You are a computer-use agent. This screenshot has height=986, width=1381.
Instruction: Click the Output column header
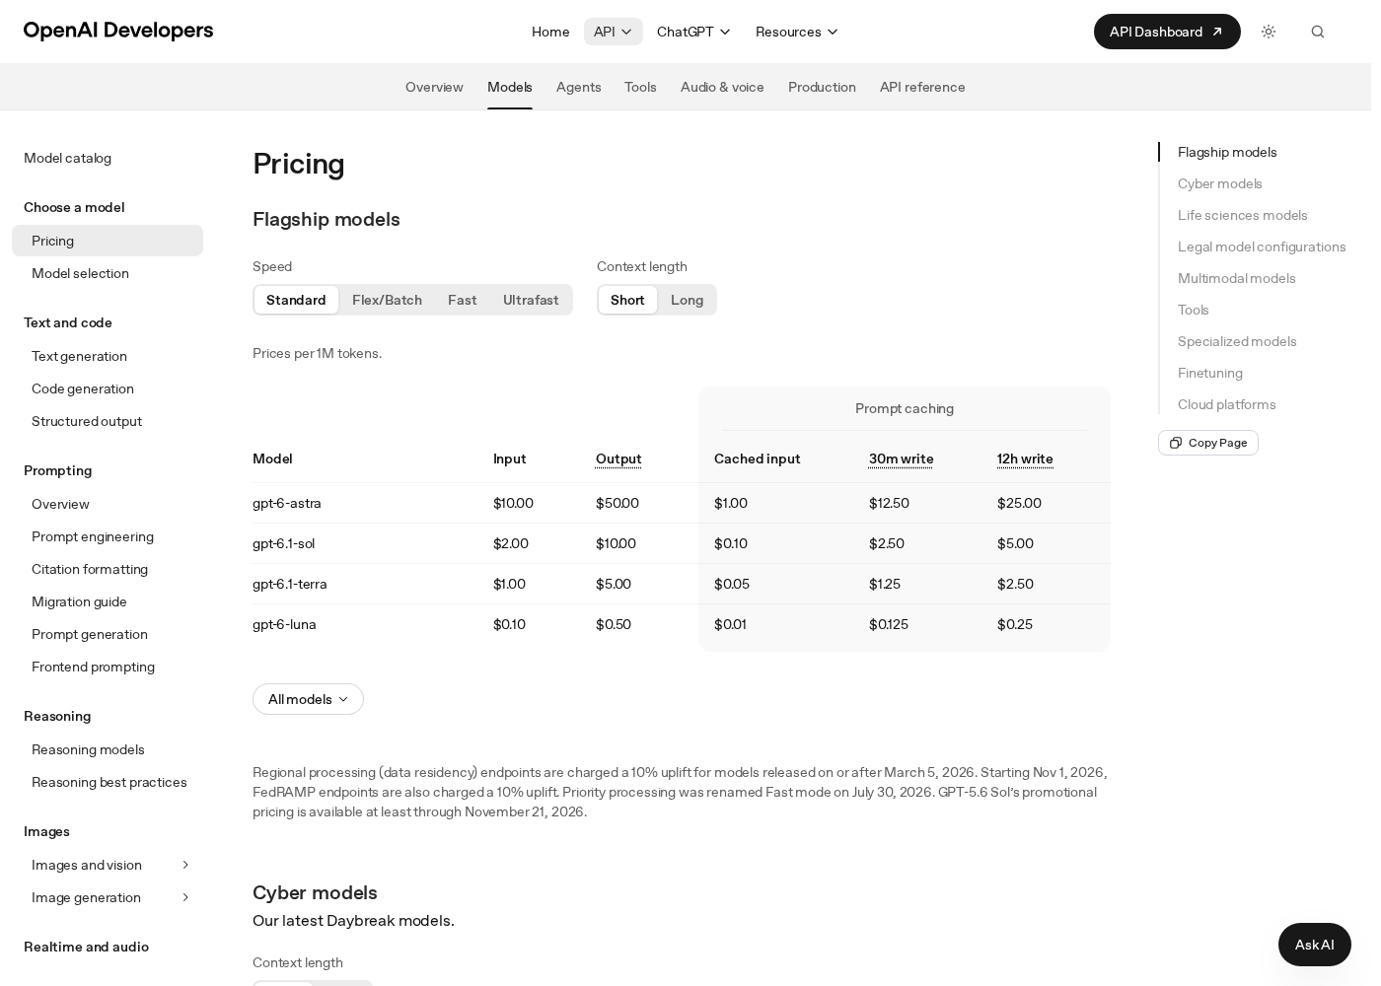point(618,458)
